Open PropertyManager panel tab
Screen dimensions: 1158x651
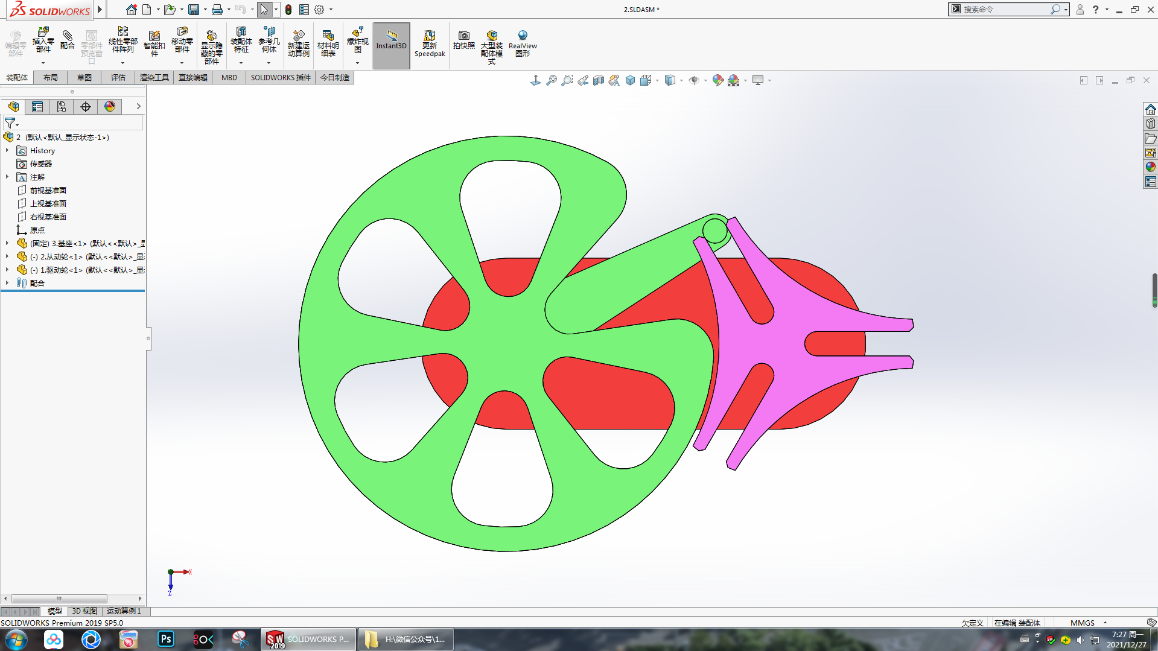pos(37,107)
